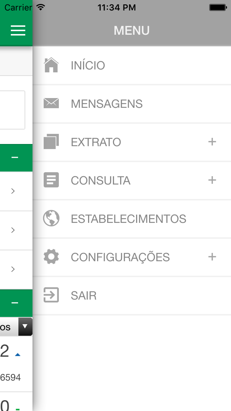The image size is (231, 411).
Task: Open ESTABELECIMENTOS menu entry
Action: point(128,219)
